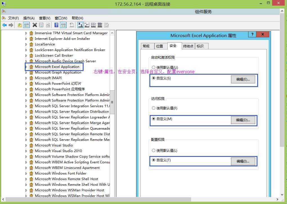Click the Microsoft Excel Application package icon

click(31, 67)
